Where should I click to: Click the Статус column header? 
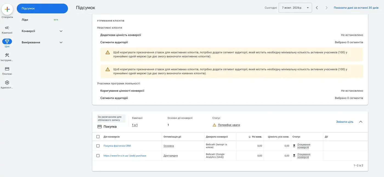point(296,137)
